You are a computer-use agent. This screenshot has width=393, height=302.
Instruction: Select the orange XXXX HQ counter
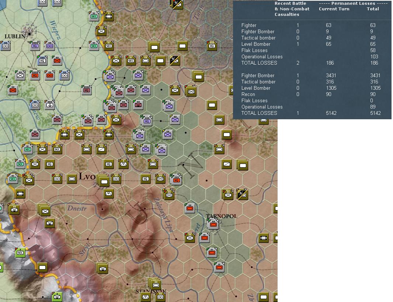(35, 75)
